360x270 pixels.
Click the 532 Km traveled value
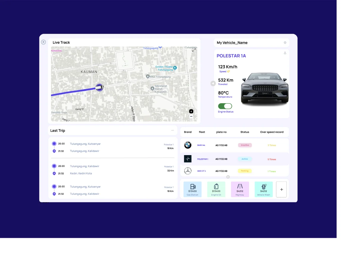[x=226, y=80]
